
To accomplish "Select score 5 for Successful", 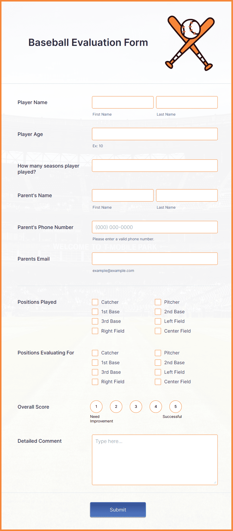I will [x=175, y=407].
